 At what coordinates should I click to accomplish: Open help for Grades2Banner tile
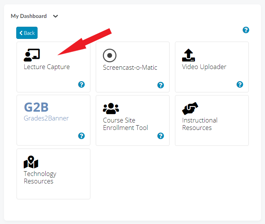click(82, 136)
